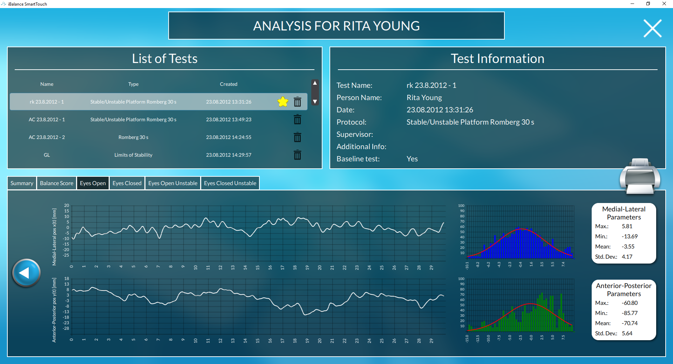Click the iBalance SmartTouch title bar icon
This screenshot has height=364, width=673.
click(4, 4)
